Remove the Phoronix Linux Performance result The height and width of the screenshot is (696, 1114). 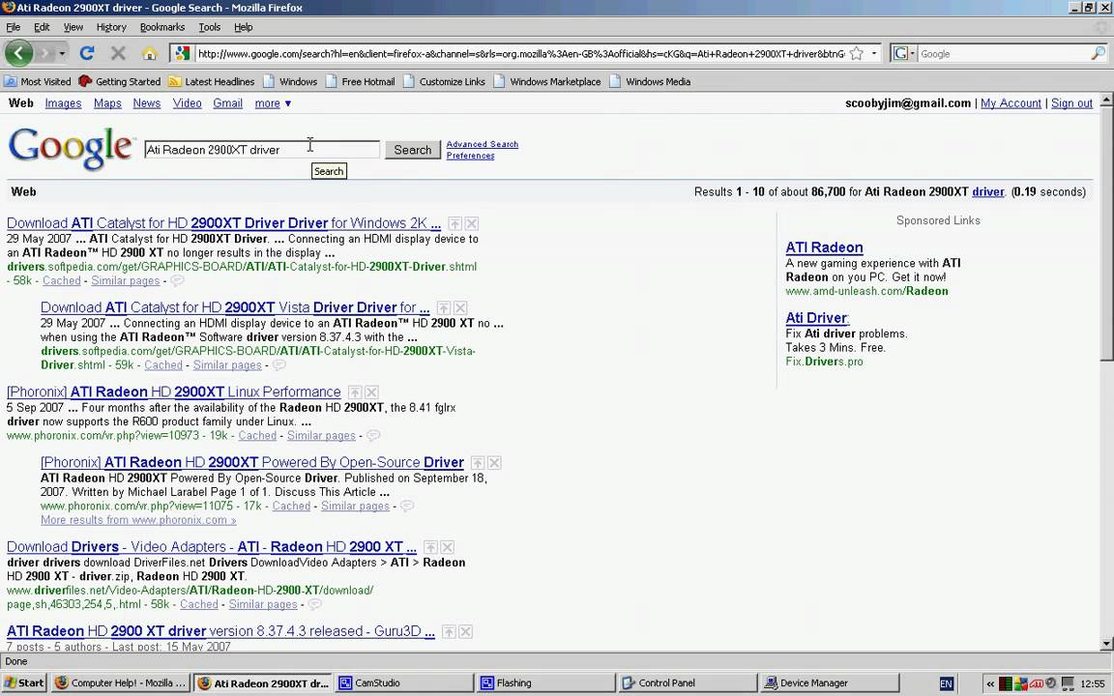pos(371,392)
